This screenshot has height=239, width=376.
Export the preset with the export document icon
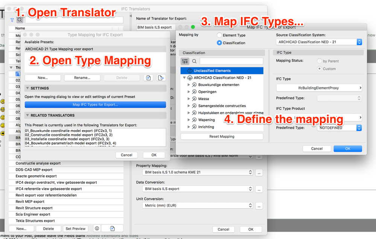(160, 77)
